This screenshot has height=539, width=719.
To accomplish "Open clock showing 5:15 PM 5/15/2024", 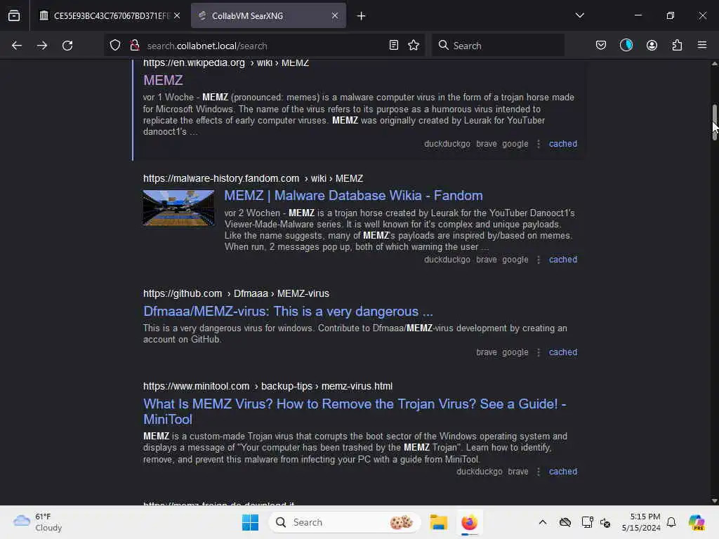I will pyautogui.click(x=641, y=522).
